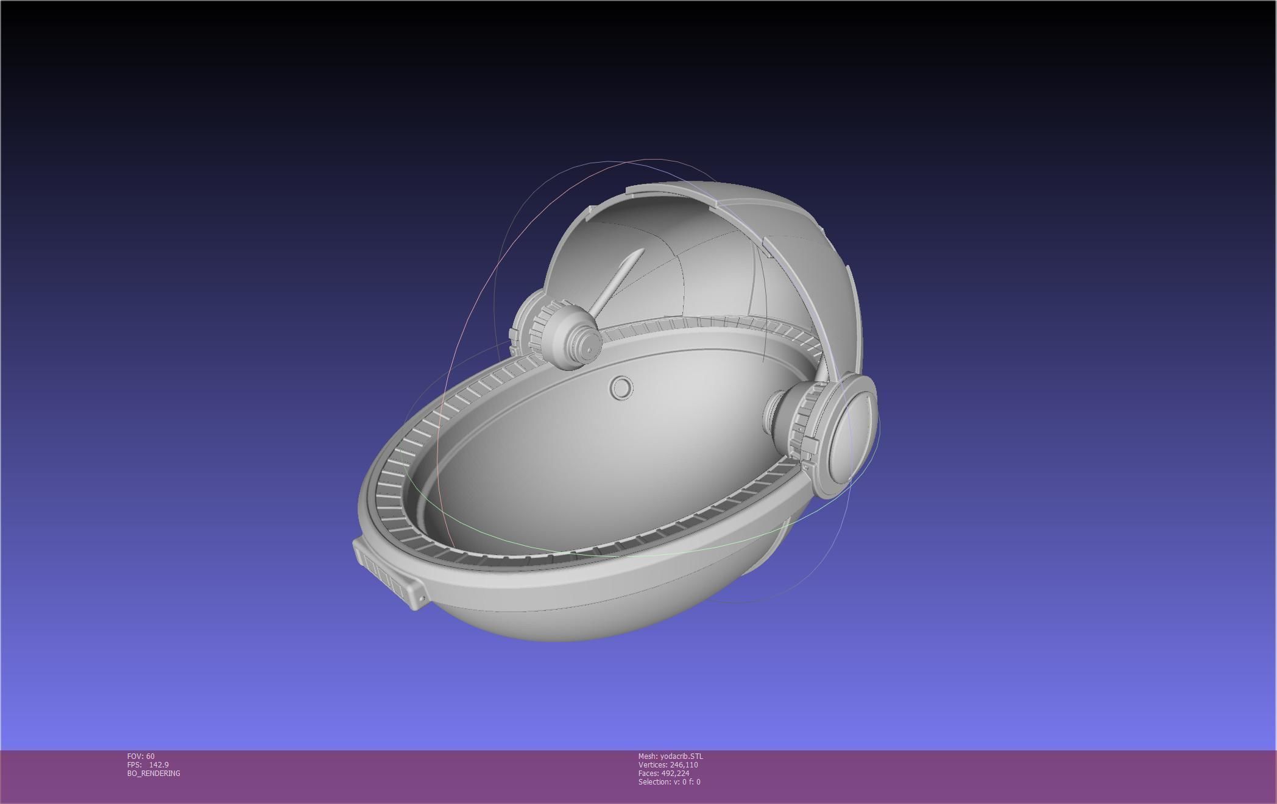
Task: Click the Selection info line
Action: click(669, 782)
